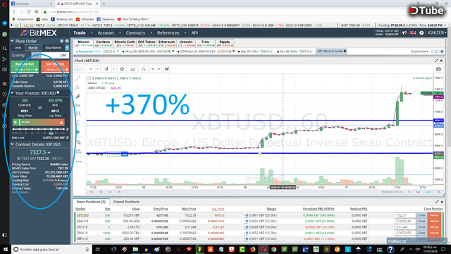Screen dimensions: 451x254
Task: Expand the Open Positions panel fullscreen
Action: (x=437, y=202)
